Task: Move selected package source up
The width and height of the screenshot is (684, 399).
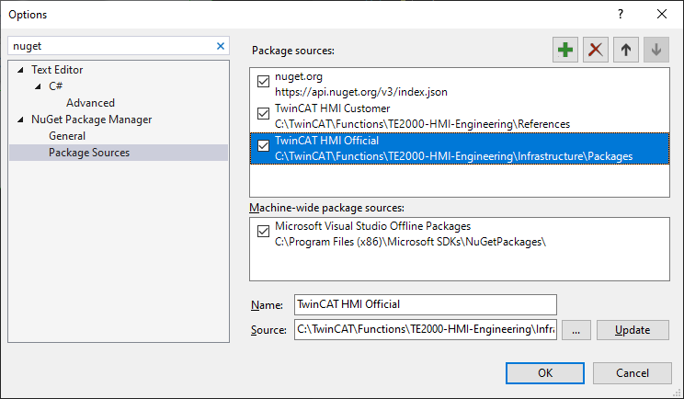Action: tap(626, 50)
